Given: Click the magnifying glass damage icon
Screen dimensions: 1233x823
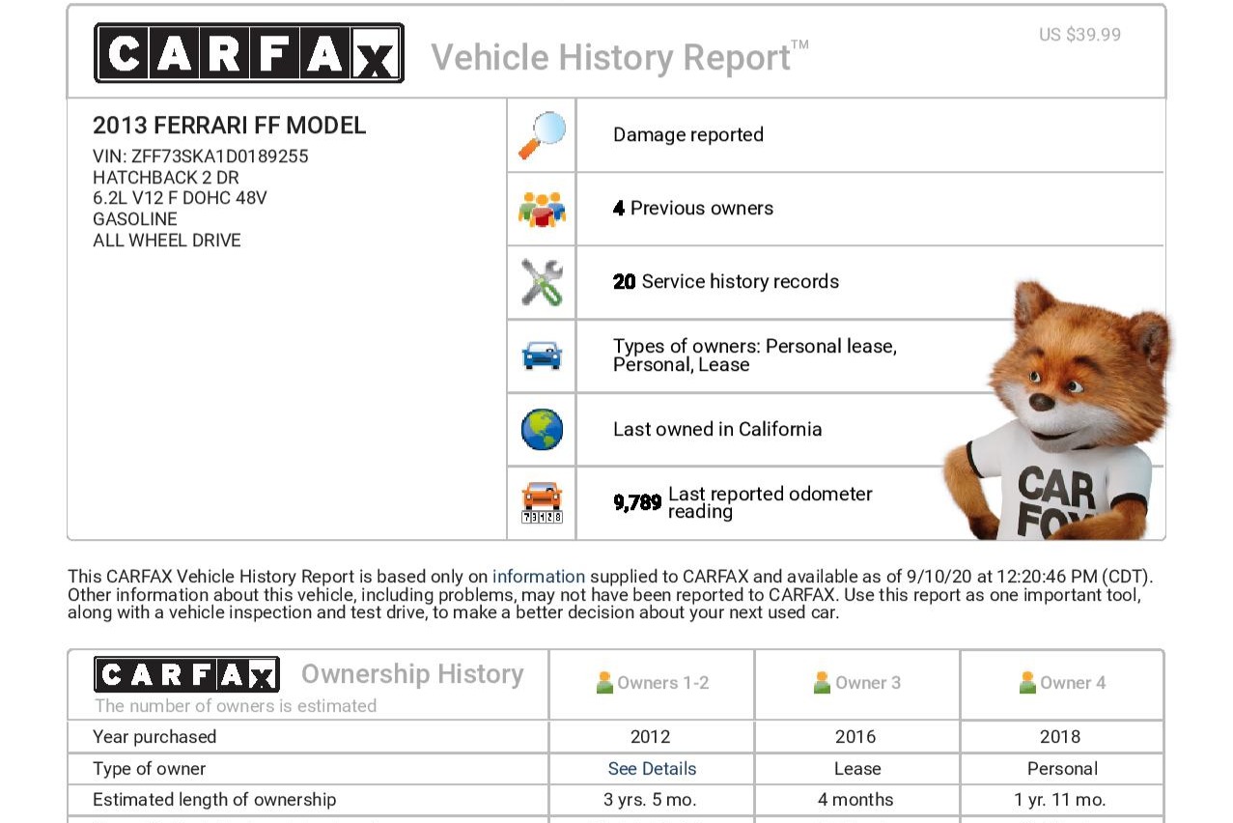Looking at the screenshot, I should tap(542, 135).
